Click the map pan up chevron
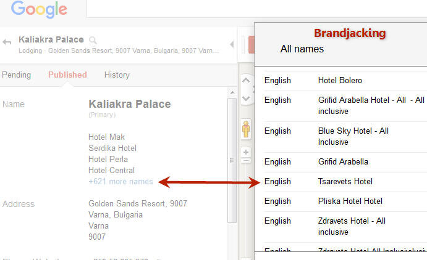This screenshot has height=260, width=427. click(x=246, y=80)
